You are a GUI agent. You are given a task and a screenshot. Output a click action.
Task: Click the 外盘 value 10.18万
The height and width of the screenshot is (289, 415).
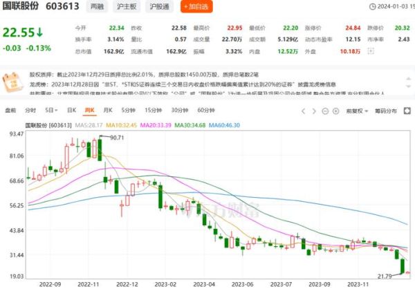point(350,51)
